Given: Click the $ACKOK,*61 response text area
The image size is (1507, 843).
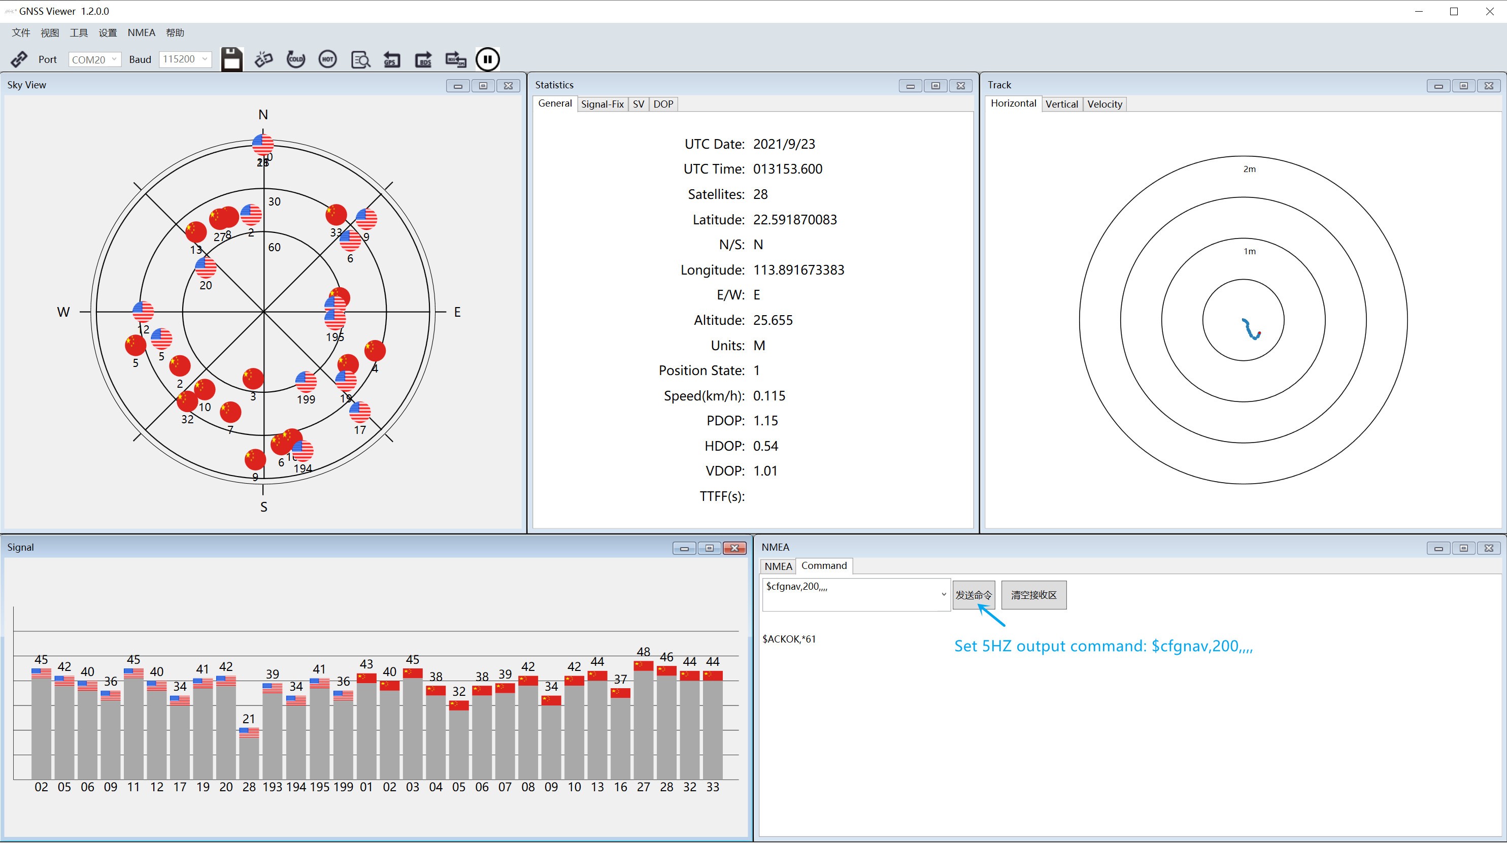Looking at the screenshot, I should pyautogui.click(x=791, y=639).
